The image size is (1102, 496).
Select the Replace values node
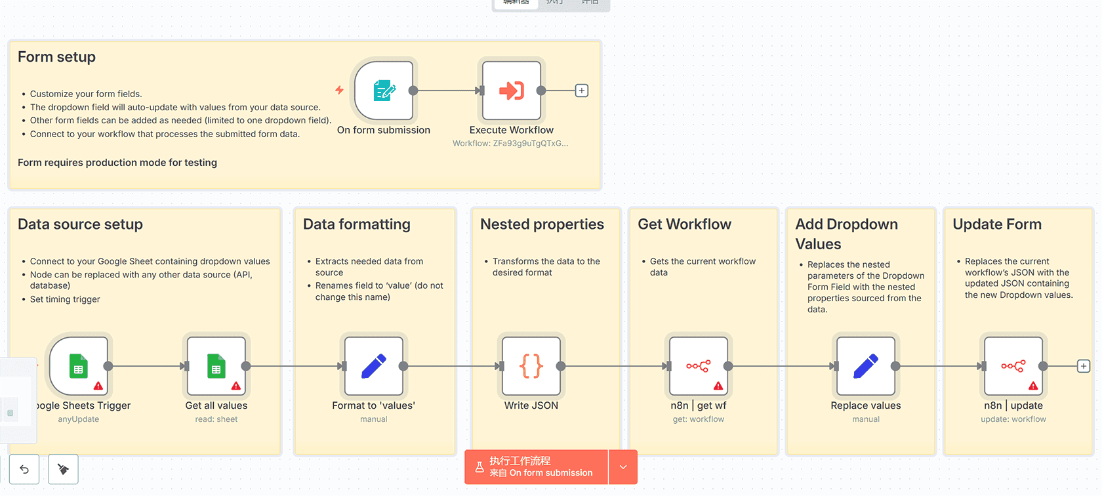865,366
